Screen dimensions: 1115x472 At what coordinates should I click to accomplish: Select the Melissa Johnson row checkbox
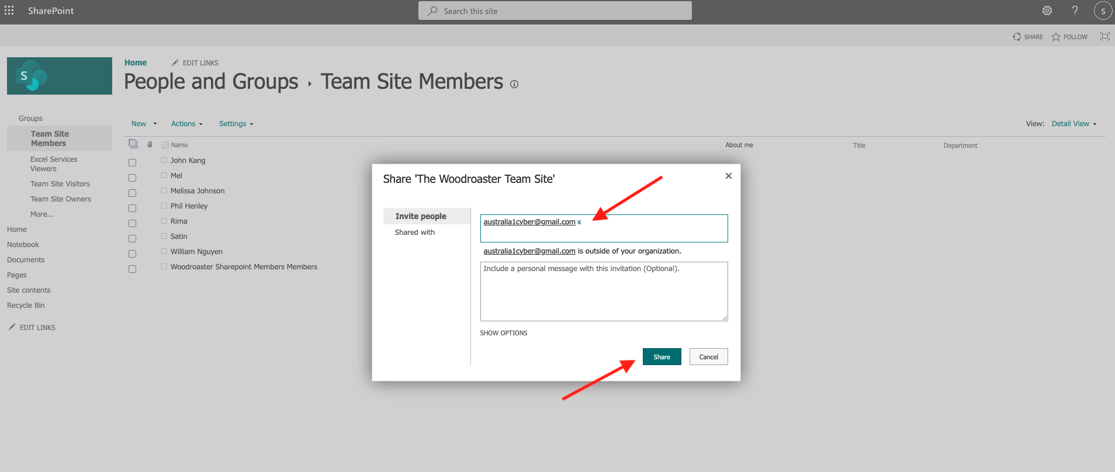click(x=132, y=193)
